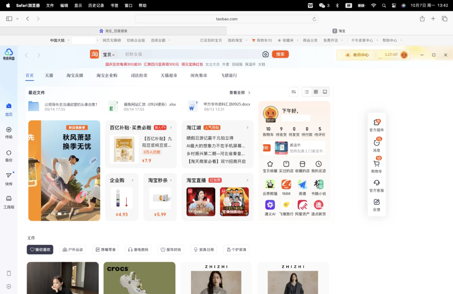Click the sort icon beside the view toggles
This screenshot has height=294, width=453.
(294, 92)
